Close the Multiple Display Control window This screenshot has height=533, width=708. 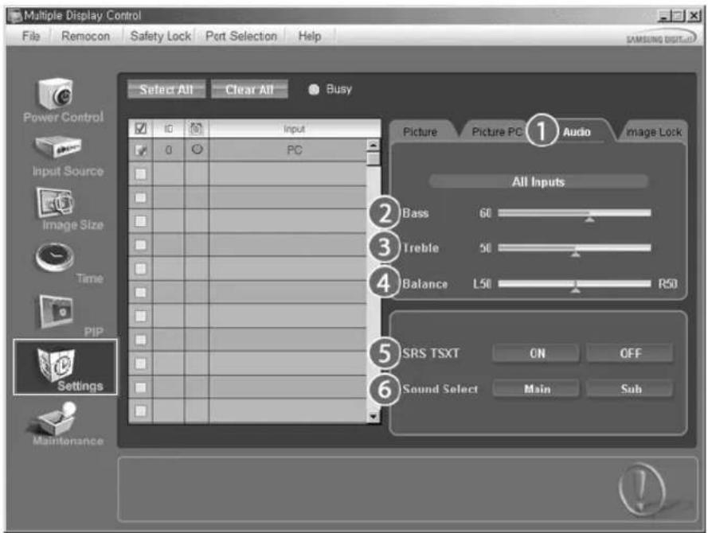pyautogui.click(x=694, y=16)
